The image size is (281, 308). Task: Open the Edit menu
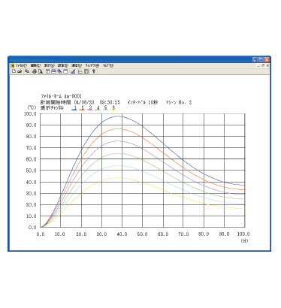click(x=35, y=65)
